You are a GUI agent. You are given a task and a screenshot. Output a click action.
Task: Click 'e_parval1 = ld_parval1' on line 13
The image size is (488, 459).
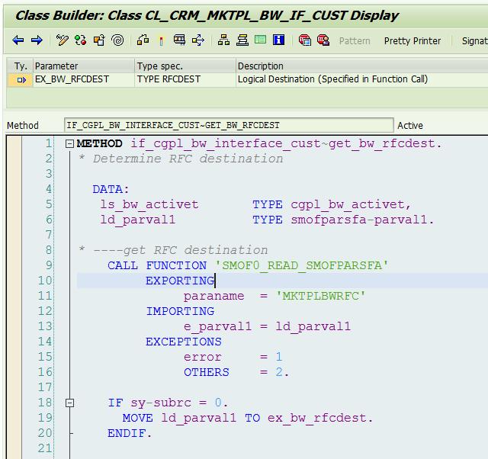(x=267, y=326)
